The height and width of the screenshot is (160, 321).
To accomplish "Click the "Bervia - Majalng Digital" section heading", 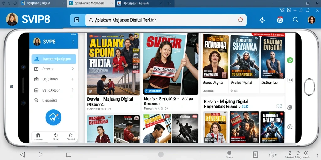I will point(226,102).
